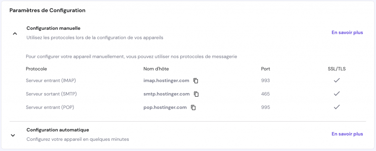Click the POP SSL/TLS checkmark
The image size is (376, 151).
click(x=336, y=107)
